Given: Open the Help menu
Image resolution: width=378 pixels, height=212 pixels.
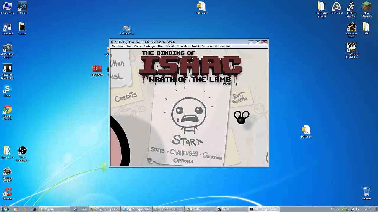Looking at the screenshot, I should point(229,46).
